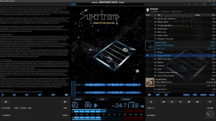The image size is (216, 121).
Task: Toggle the LOSSLESS indicator
Action: (78, 99)
